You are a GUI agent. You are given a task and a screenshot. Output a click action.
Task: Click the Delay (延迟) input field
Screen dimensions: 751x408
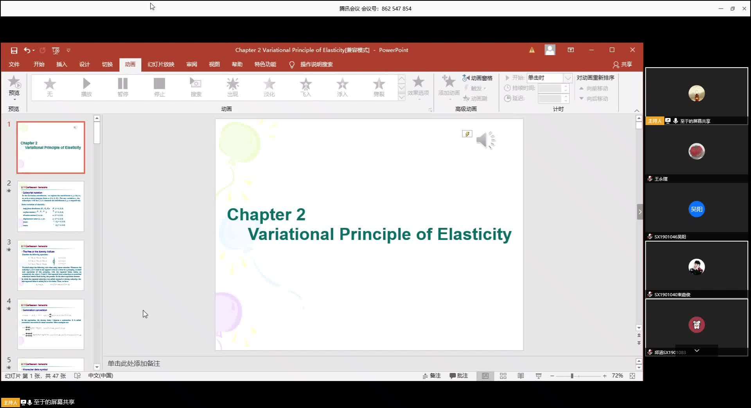[x=553, y=98]
